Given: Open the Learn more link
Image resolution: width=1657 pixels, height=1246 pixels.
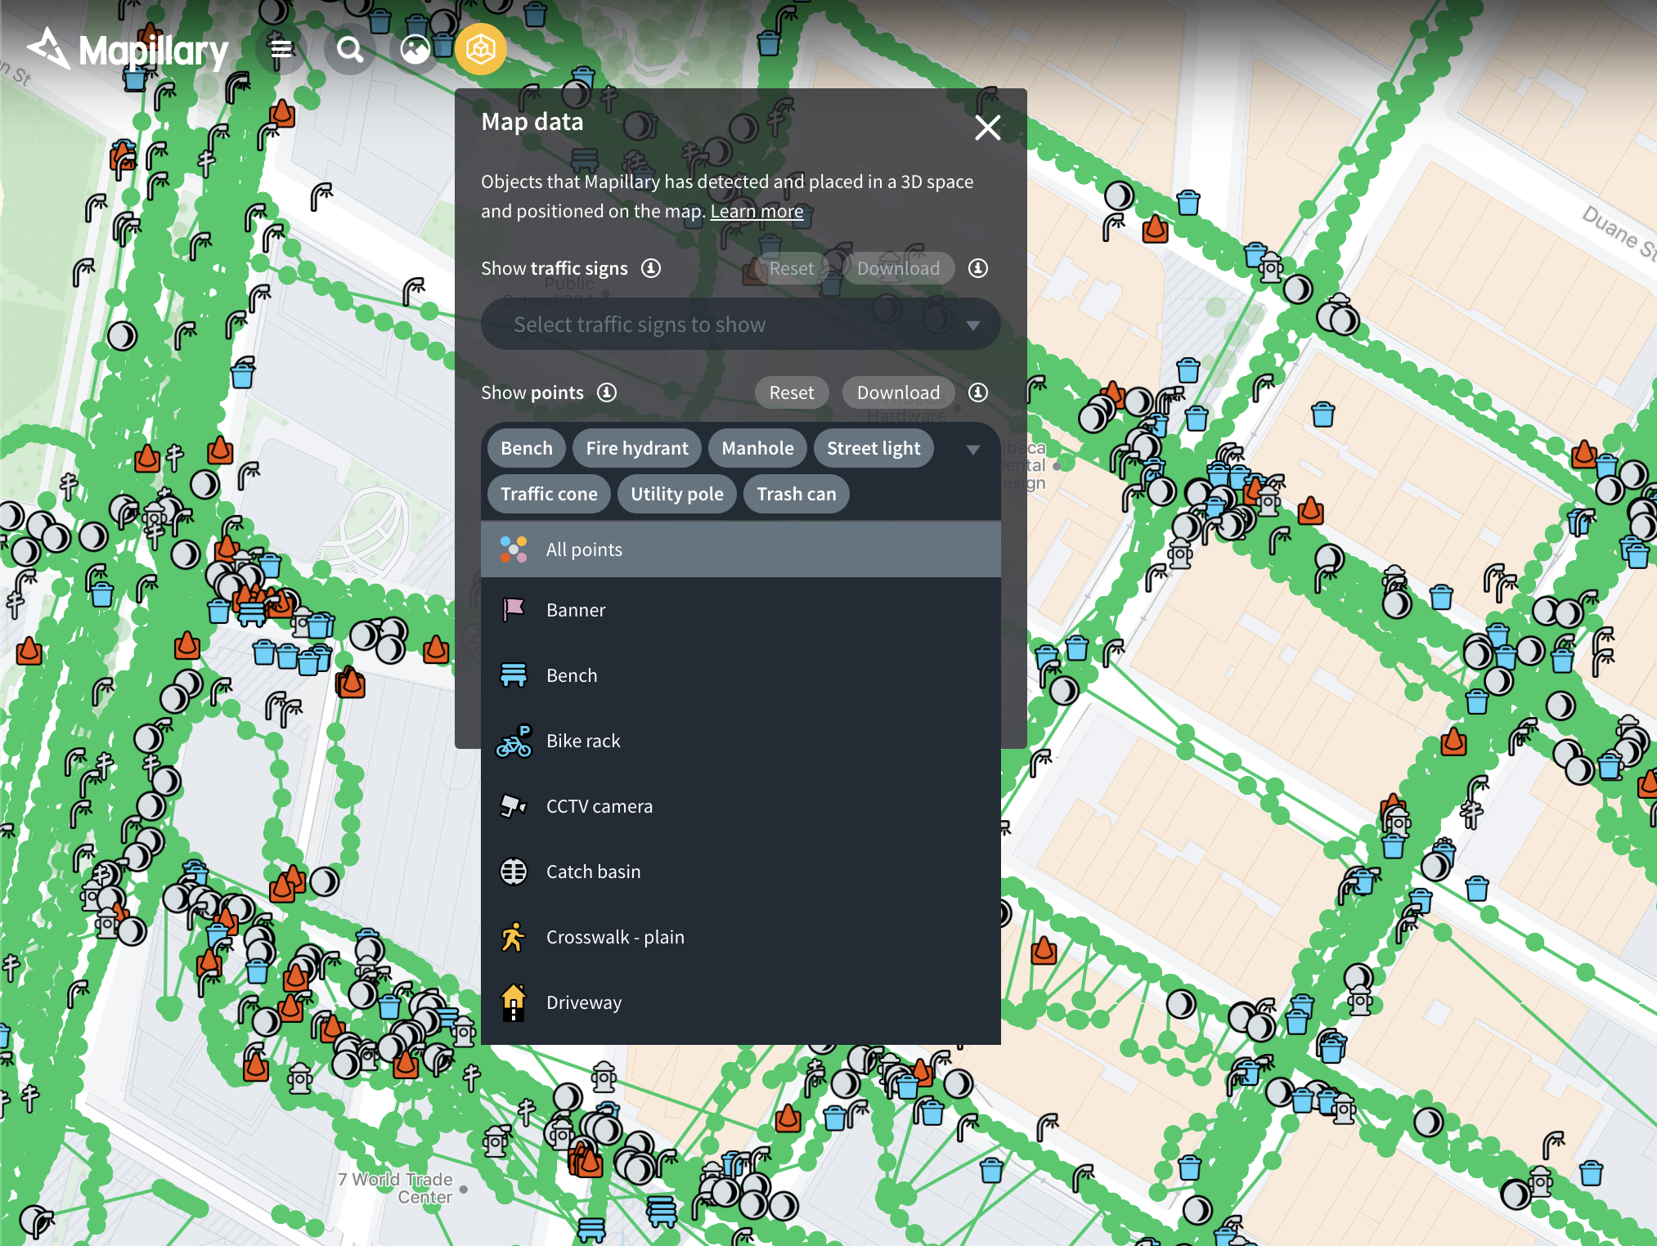Looking at the screenshot, I should tap(757, 211).
